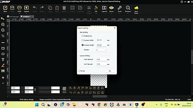Click the rotate left arrow in bottom toolbar
The height and width of the screenshot is (108, 193).
(x=71, y=93)
